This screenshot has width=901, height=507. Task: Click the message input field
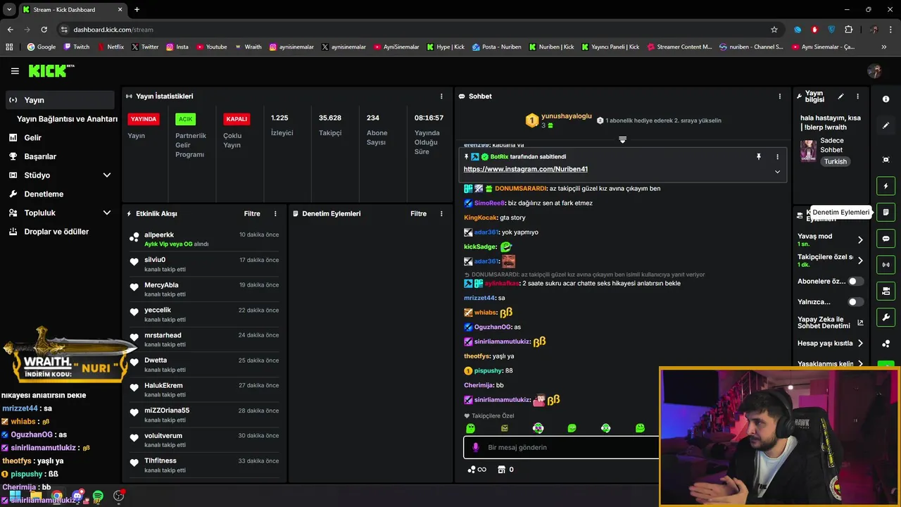561,447
